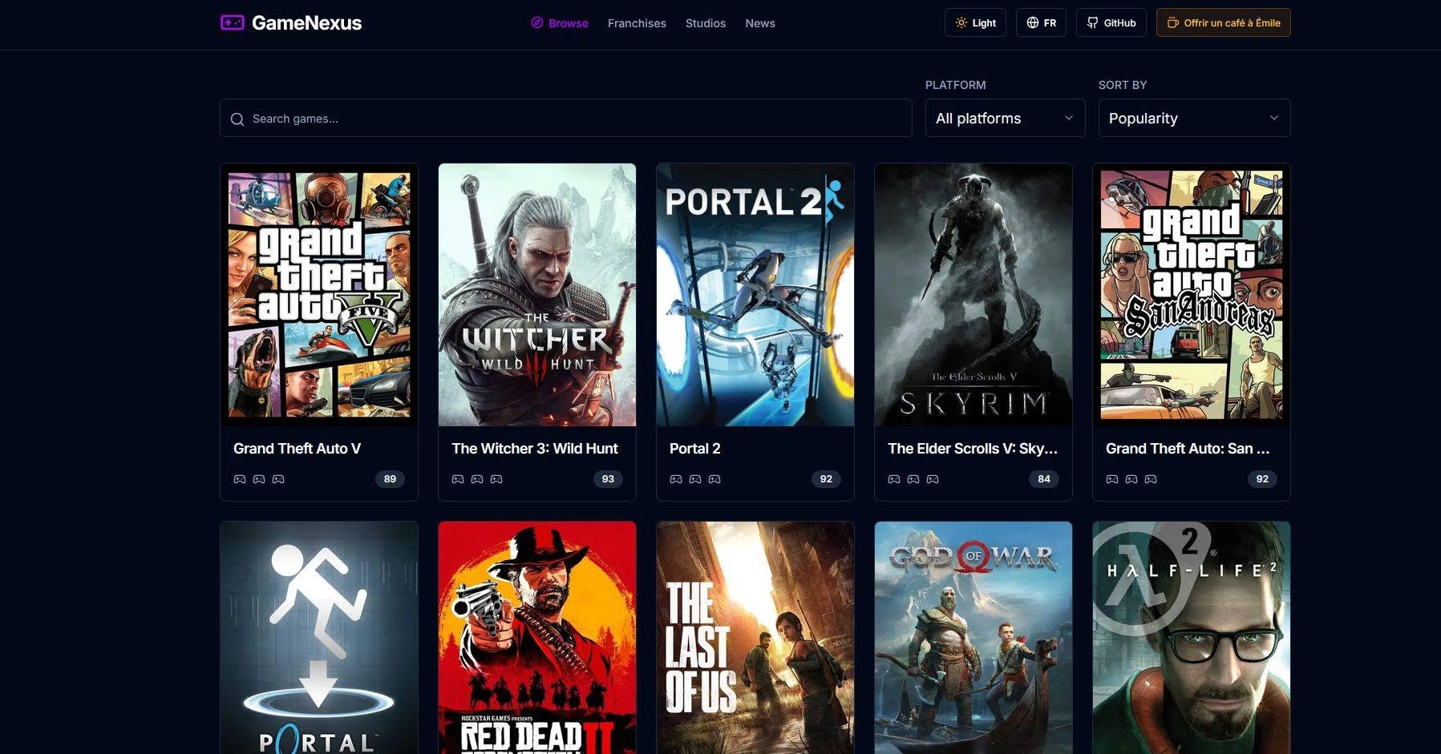Click first platform icon under Portal 2

pyautogui.click(x=676, y=479)
